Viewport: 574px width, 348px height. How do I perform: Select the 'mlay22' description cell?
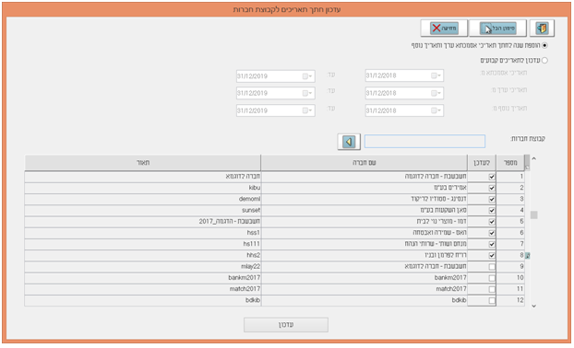143,267
